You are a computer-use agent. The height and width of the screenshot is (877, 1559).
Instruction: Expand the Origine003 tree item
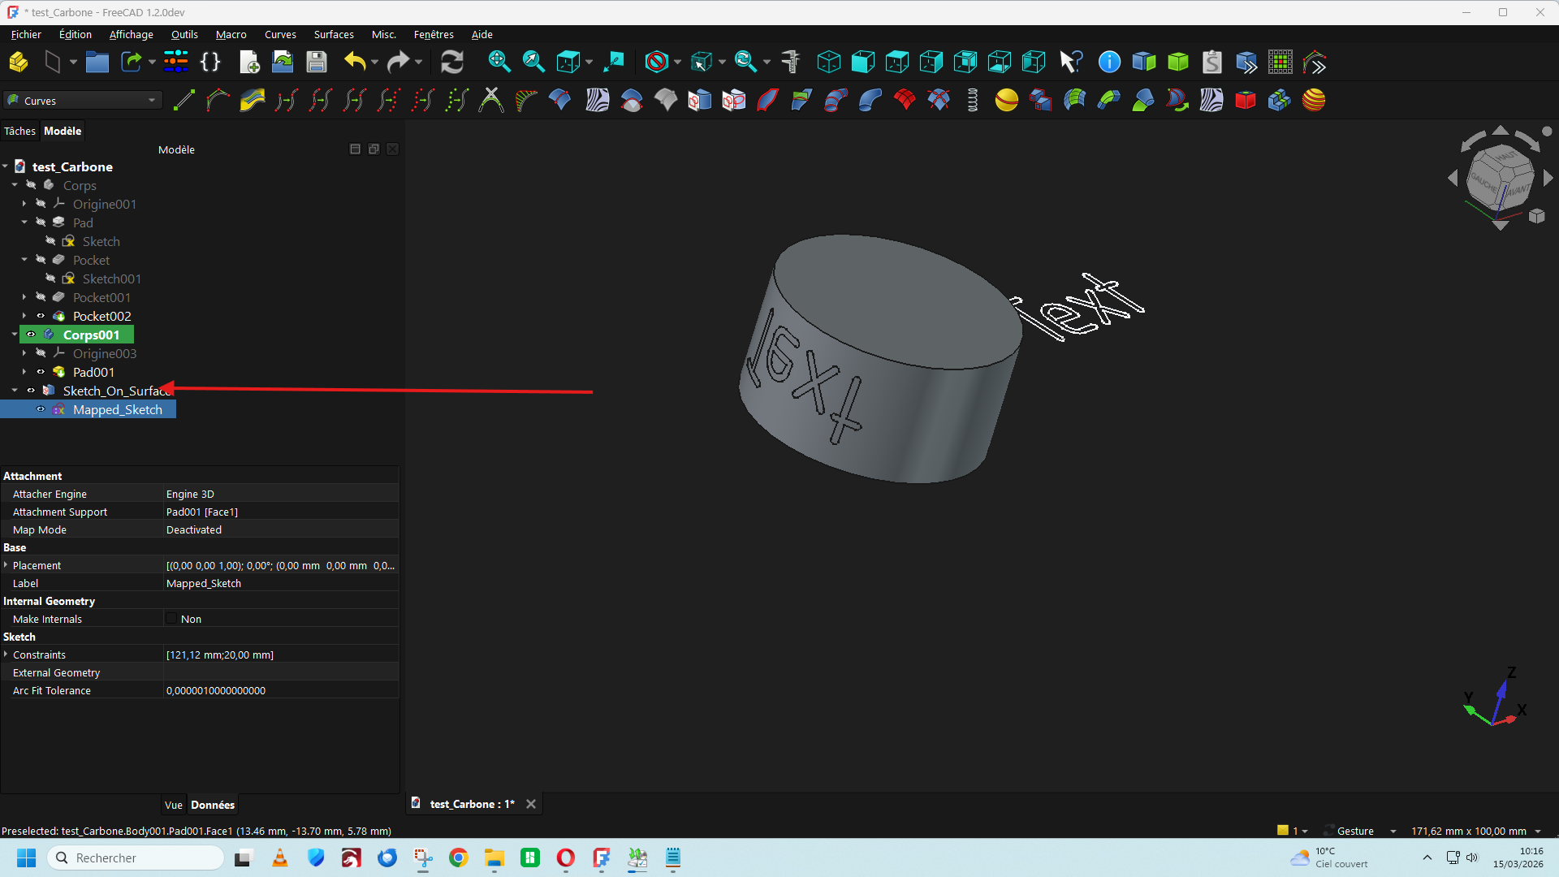point(24,353)
